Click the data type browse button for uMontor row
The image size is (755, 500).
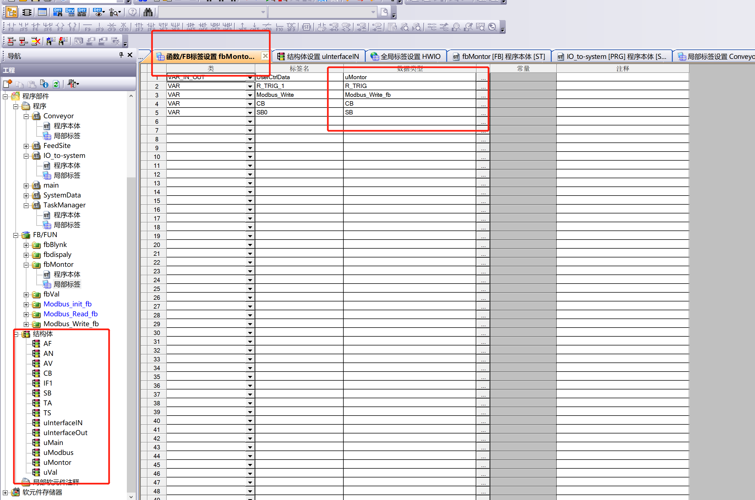(x=483, y=77)
